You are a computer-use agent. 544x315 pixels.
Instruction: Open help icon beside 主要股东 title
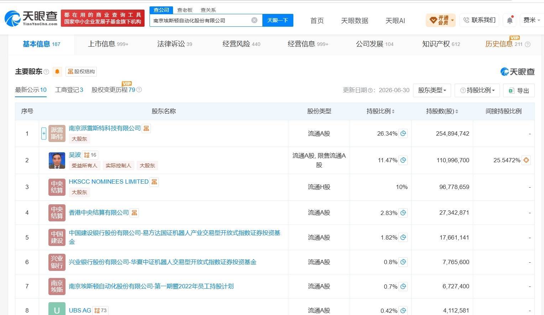pos(46,72)
